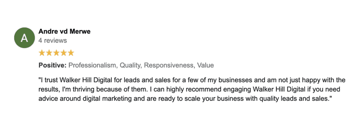
Task: Click the 4 reviews count text
Action: tap(53, 41)
